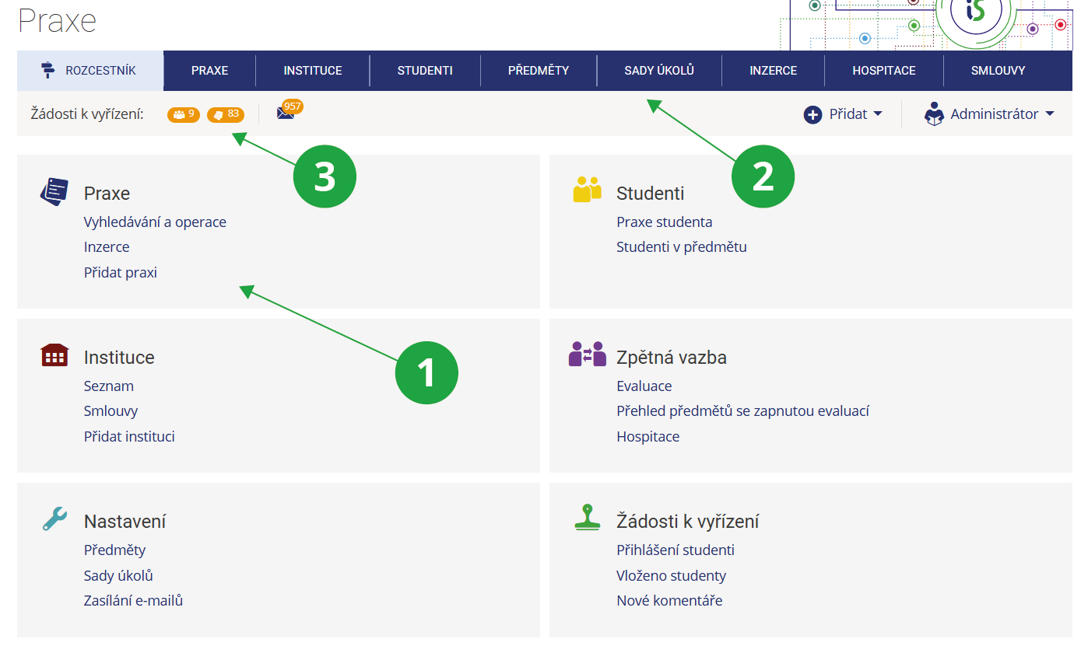Click the orange badge showing 9 students

click(184, 114)
